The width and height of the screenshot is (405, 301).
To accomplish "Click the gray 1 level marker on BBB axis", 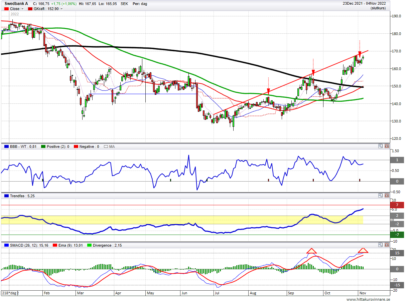I will 397,160.
